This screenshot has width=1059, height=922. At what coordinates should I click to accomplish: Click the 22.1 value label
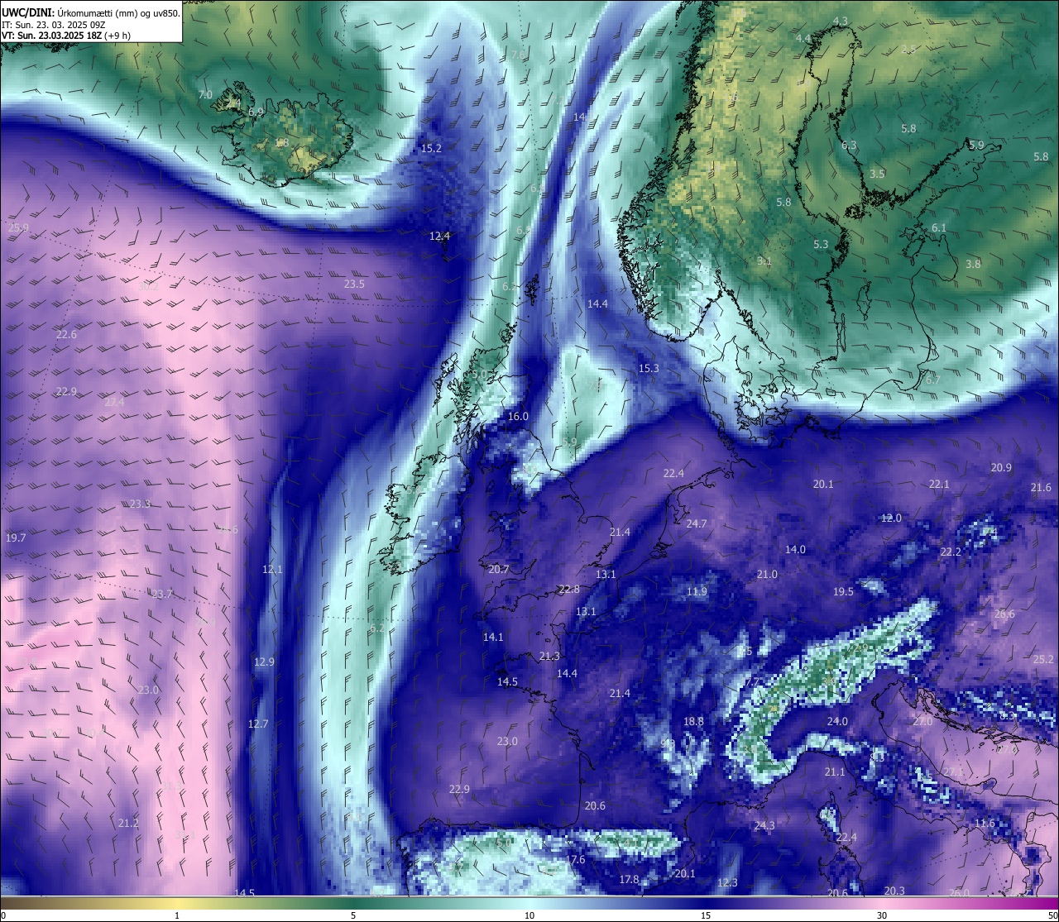pos(939,484)
